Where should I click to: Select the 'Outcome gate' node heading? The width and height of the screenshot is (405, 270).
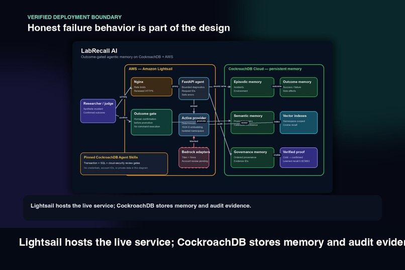[x=145, y=114]
